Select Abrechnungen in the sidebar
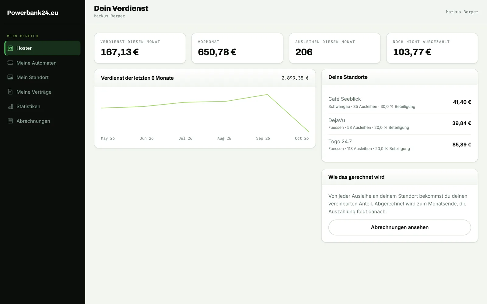The width and height of the screenshot is (487, 304). (43, 121)
